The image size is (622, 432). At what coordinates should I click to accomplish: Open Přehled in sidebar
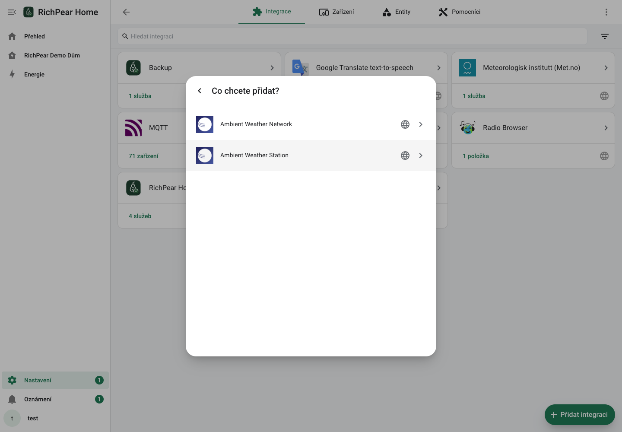click(55, 36)
